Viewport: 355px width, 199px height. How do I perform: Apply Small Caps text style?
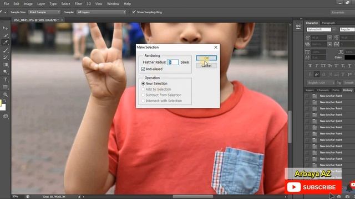(x=330, y=66)
